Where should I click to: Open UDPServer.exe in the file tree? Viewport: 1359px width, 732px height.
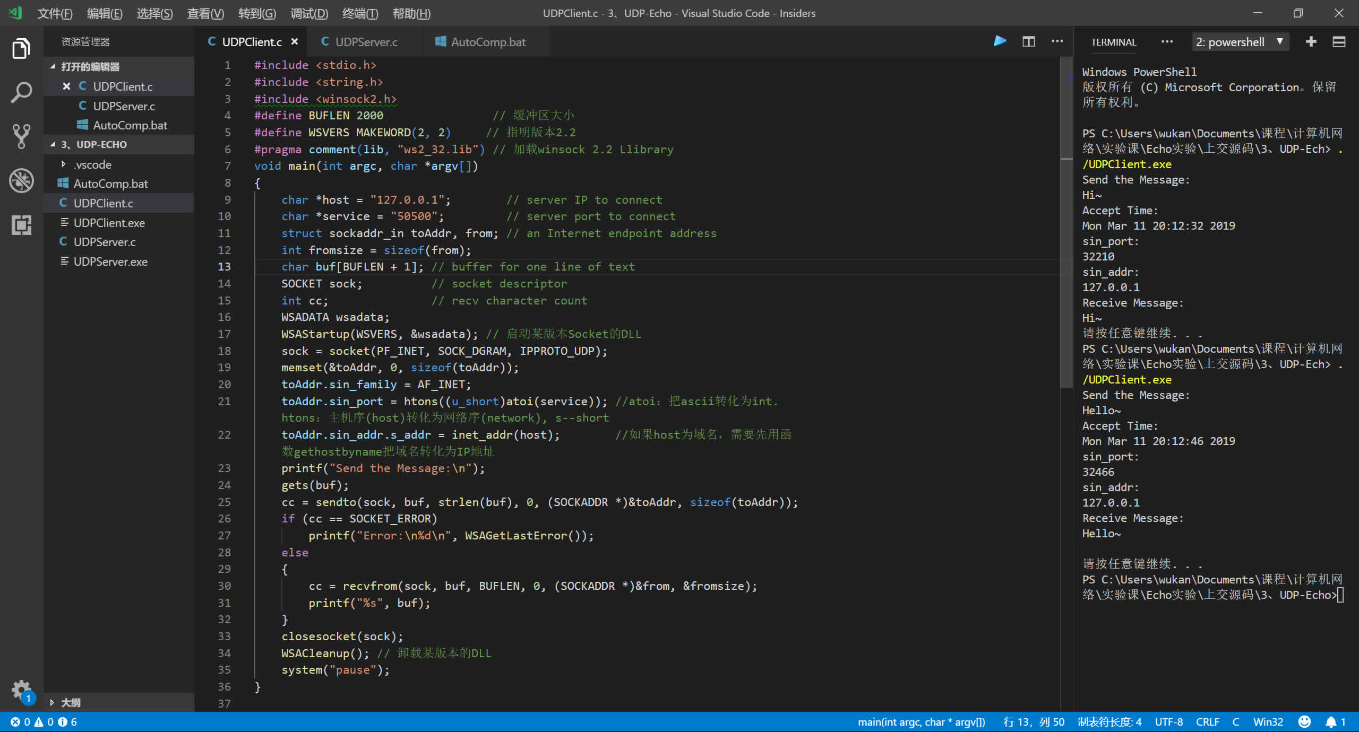[x=110, y=262]
